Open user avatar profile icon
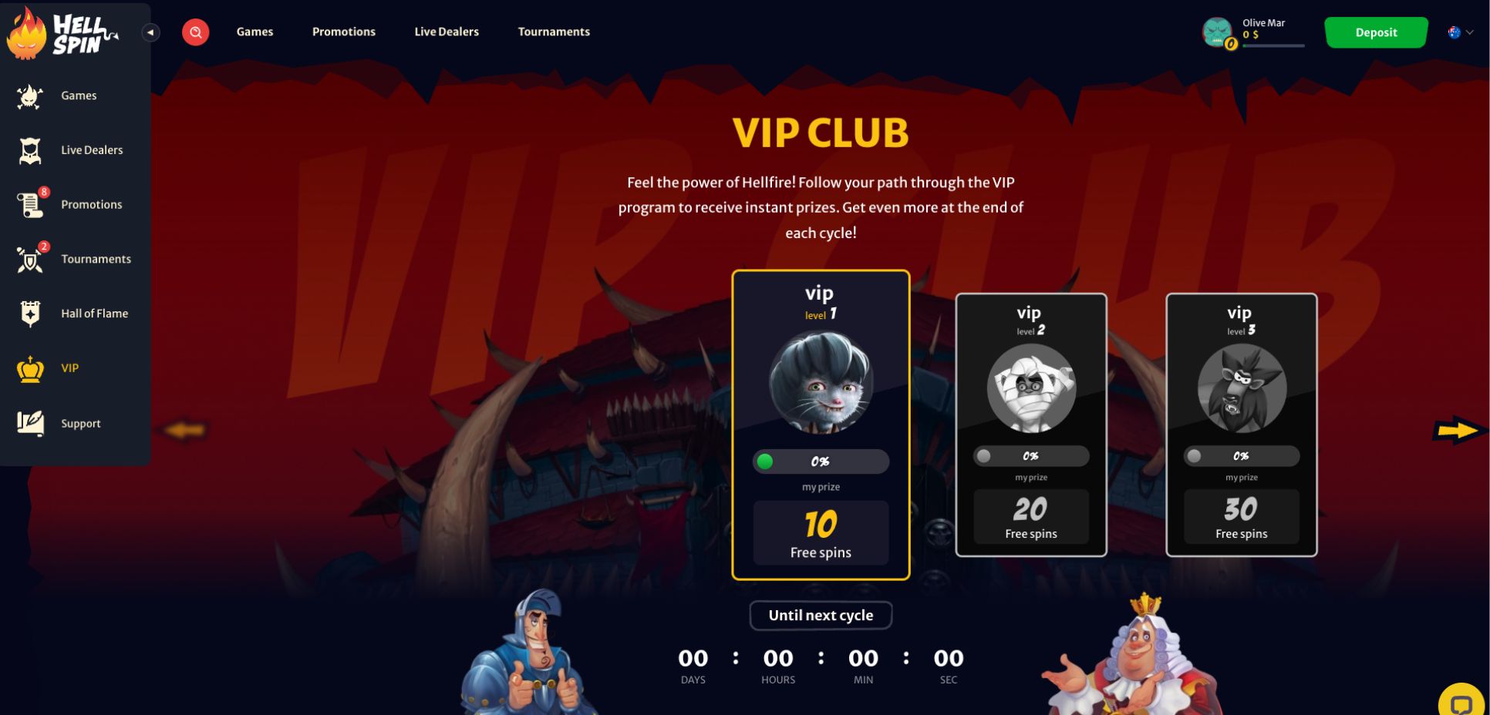This screenshot has height=715, width=1490. click(x=1218, y=32)
